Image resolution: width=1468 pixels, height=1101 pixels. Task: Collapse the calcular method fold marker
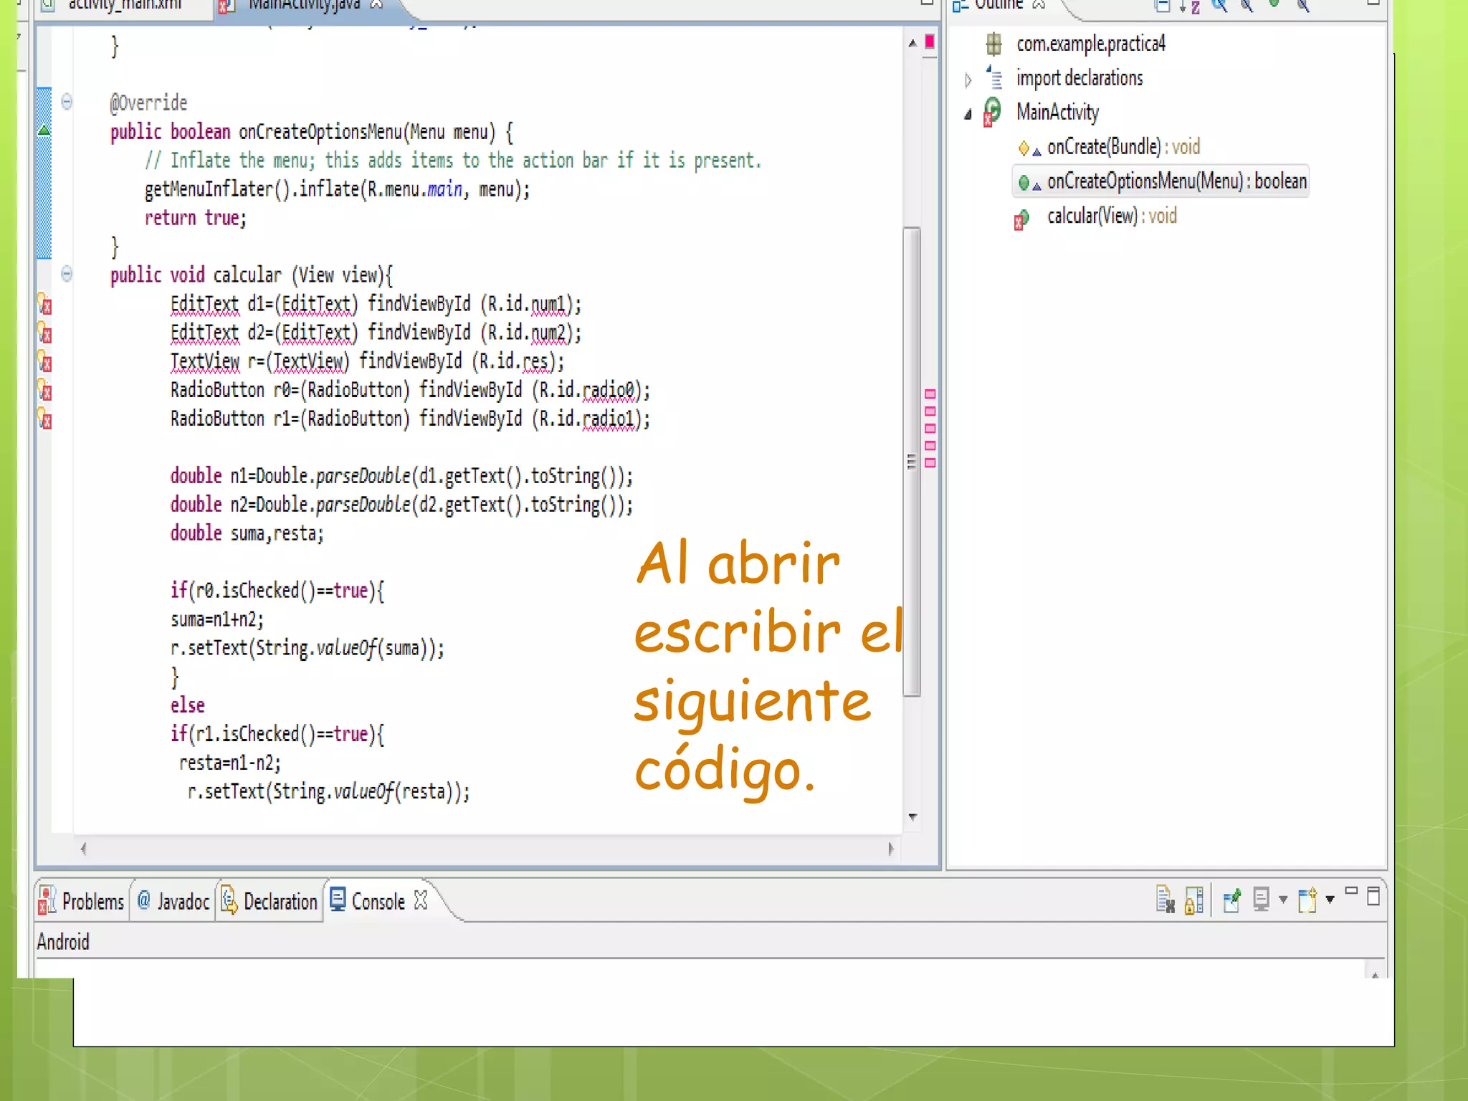67,273
